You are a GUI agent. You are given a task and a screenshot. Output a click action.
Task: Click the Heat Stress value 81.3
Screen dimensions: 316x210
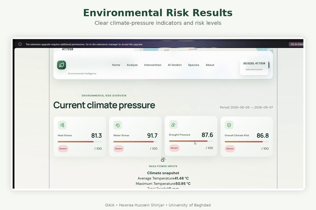coord(96,135)
